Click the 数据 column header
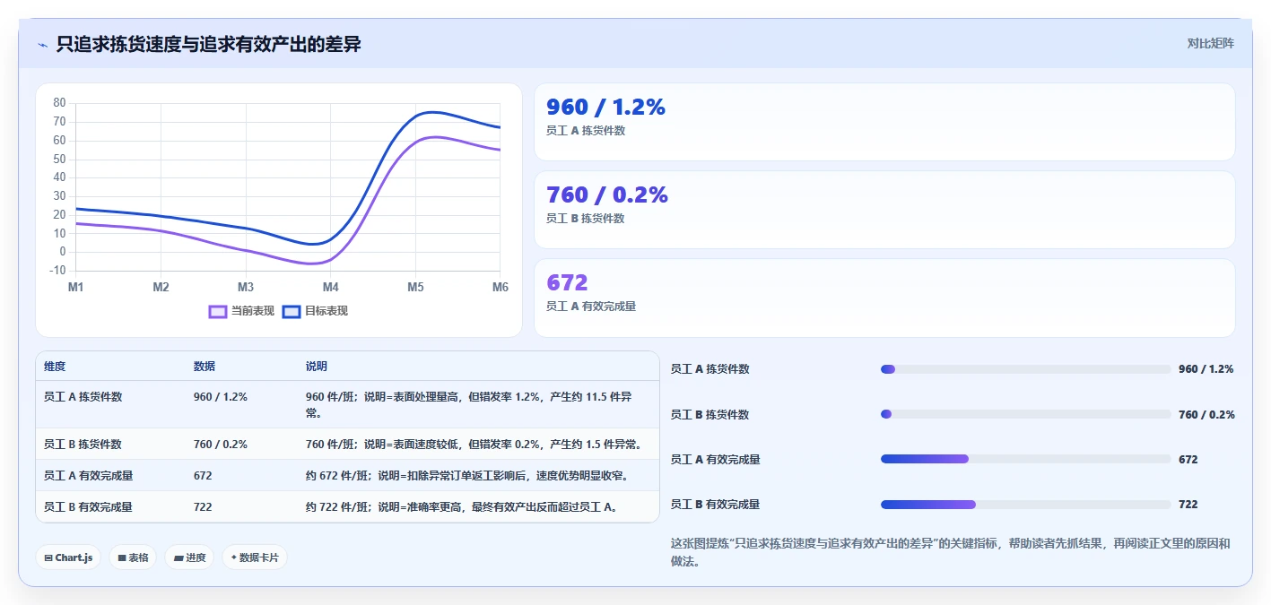 tap(205, 367)
